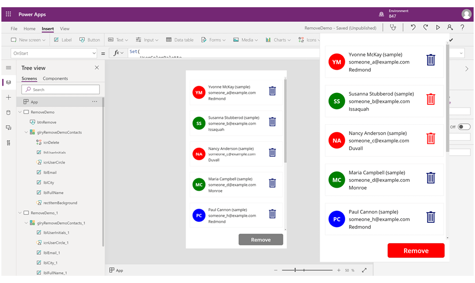Open the Data cylinder icon in rail
Viewport: 475px width, 283px height.
9,113
